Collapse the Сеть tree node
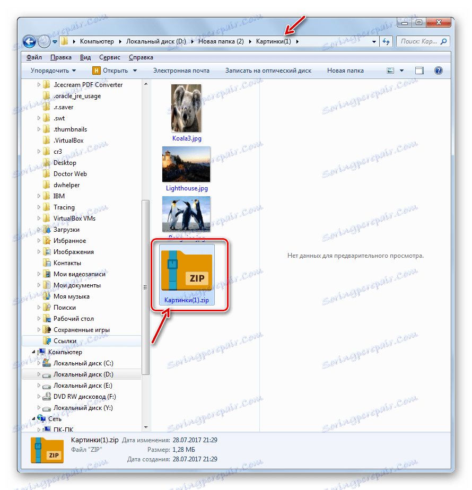Screen dimensions: 472x490 (x=33, y=419)
